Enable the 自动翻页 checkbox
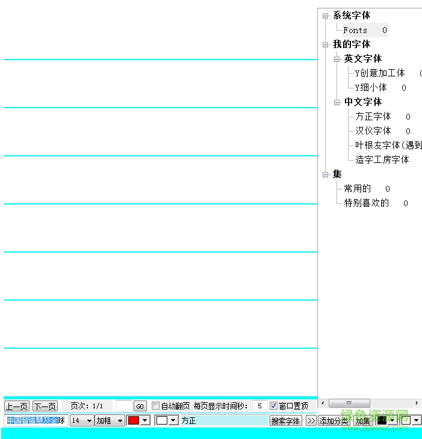The height and width of the screenshot is (439, 422). (156, 406)
